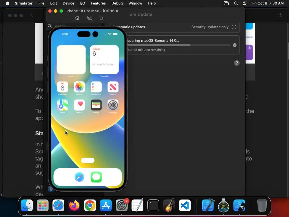The image size is (289, 217).
Task: Open Simulator icon in the Dock
Action: pyautogui.click(x=239, y=205)
